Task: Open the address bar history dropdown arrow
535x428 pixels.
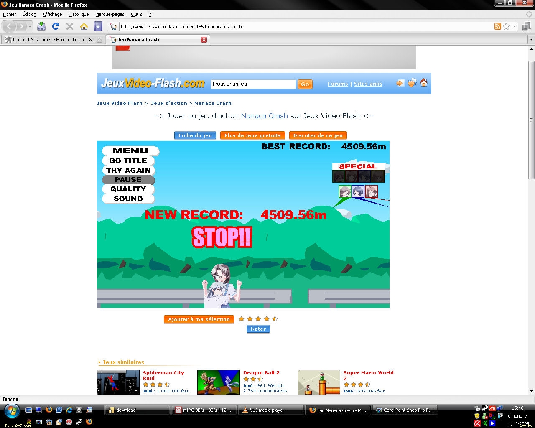Action: click(x=515, y=26)
